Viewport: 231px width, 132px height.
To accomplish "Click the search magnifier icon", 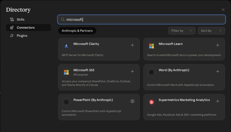I will click(63, 19).
